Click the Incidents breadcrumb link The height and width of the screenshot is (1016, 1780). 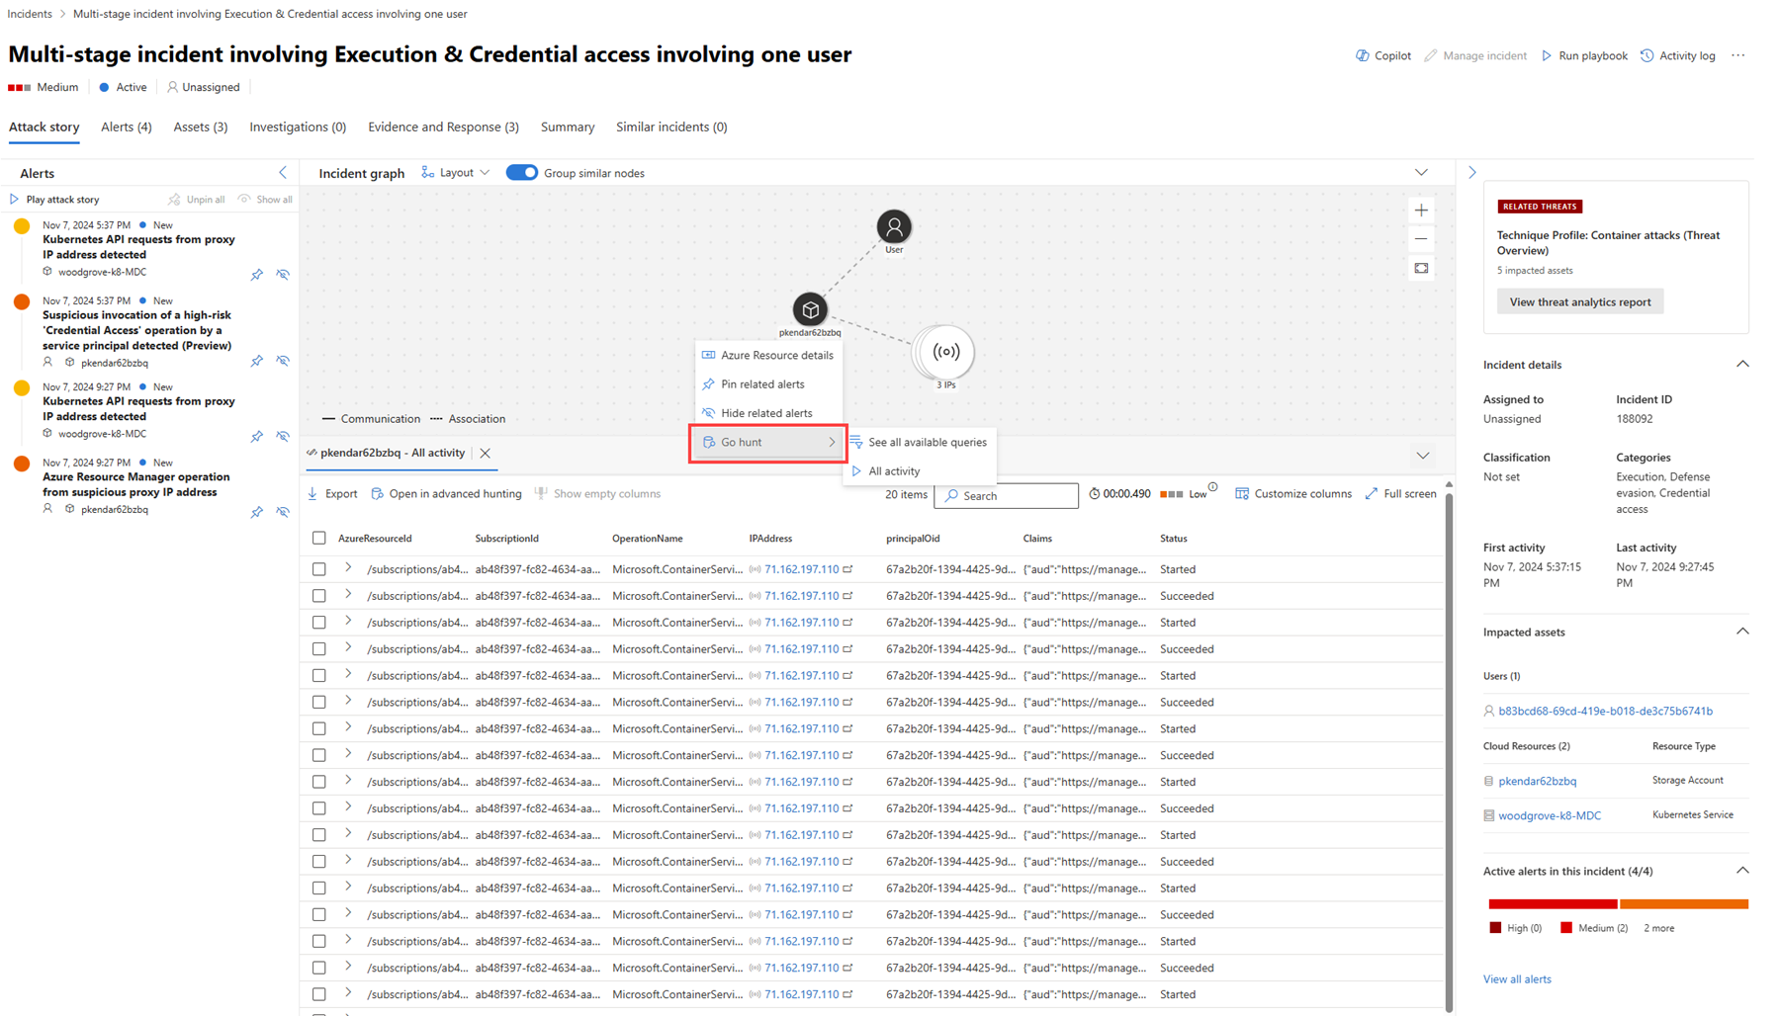point(30,14)
